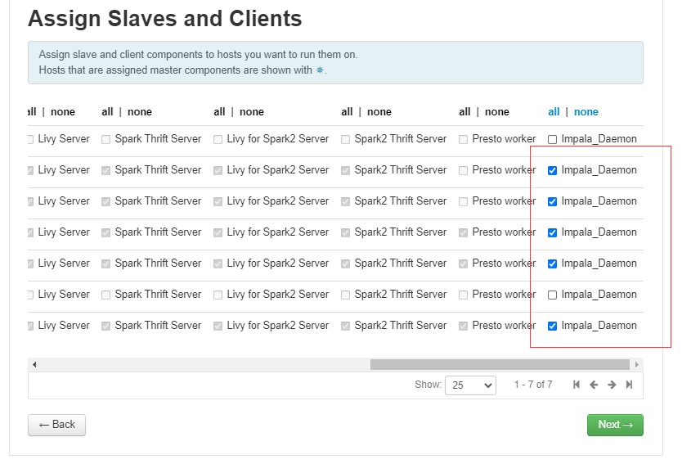The image size is (700, 464).
Task: Click the Back button
Action: click(56, 425)
